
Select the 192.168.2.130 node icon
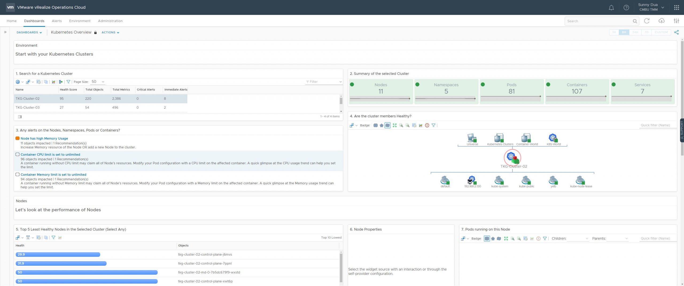click(x=472, y=180)
